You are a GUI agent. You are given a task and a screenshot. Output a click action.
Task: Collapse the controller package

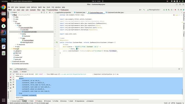coord(19,30)
